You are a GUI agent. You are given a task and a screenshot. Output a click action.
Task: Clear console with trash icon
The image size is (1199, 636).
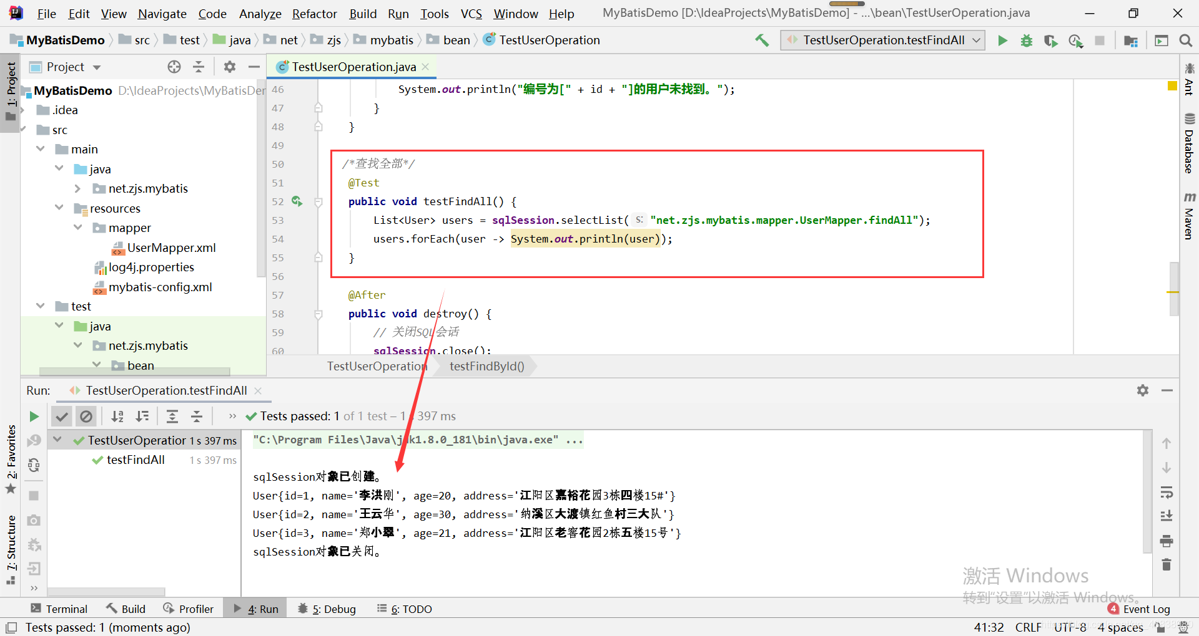pyautogui.click(x=1167, y=565)
